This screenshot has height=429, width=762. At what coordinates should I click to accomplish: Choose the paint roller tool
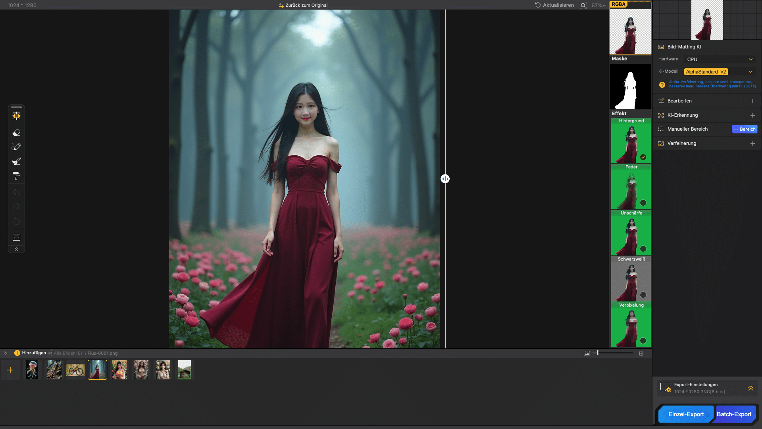(x=16, y=176)
